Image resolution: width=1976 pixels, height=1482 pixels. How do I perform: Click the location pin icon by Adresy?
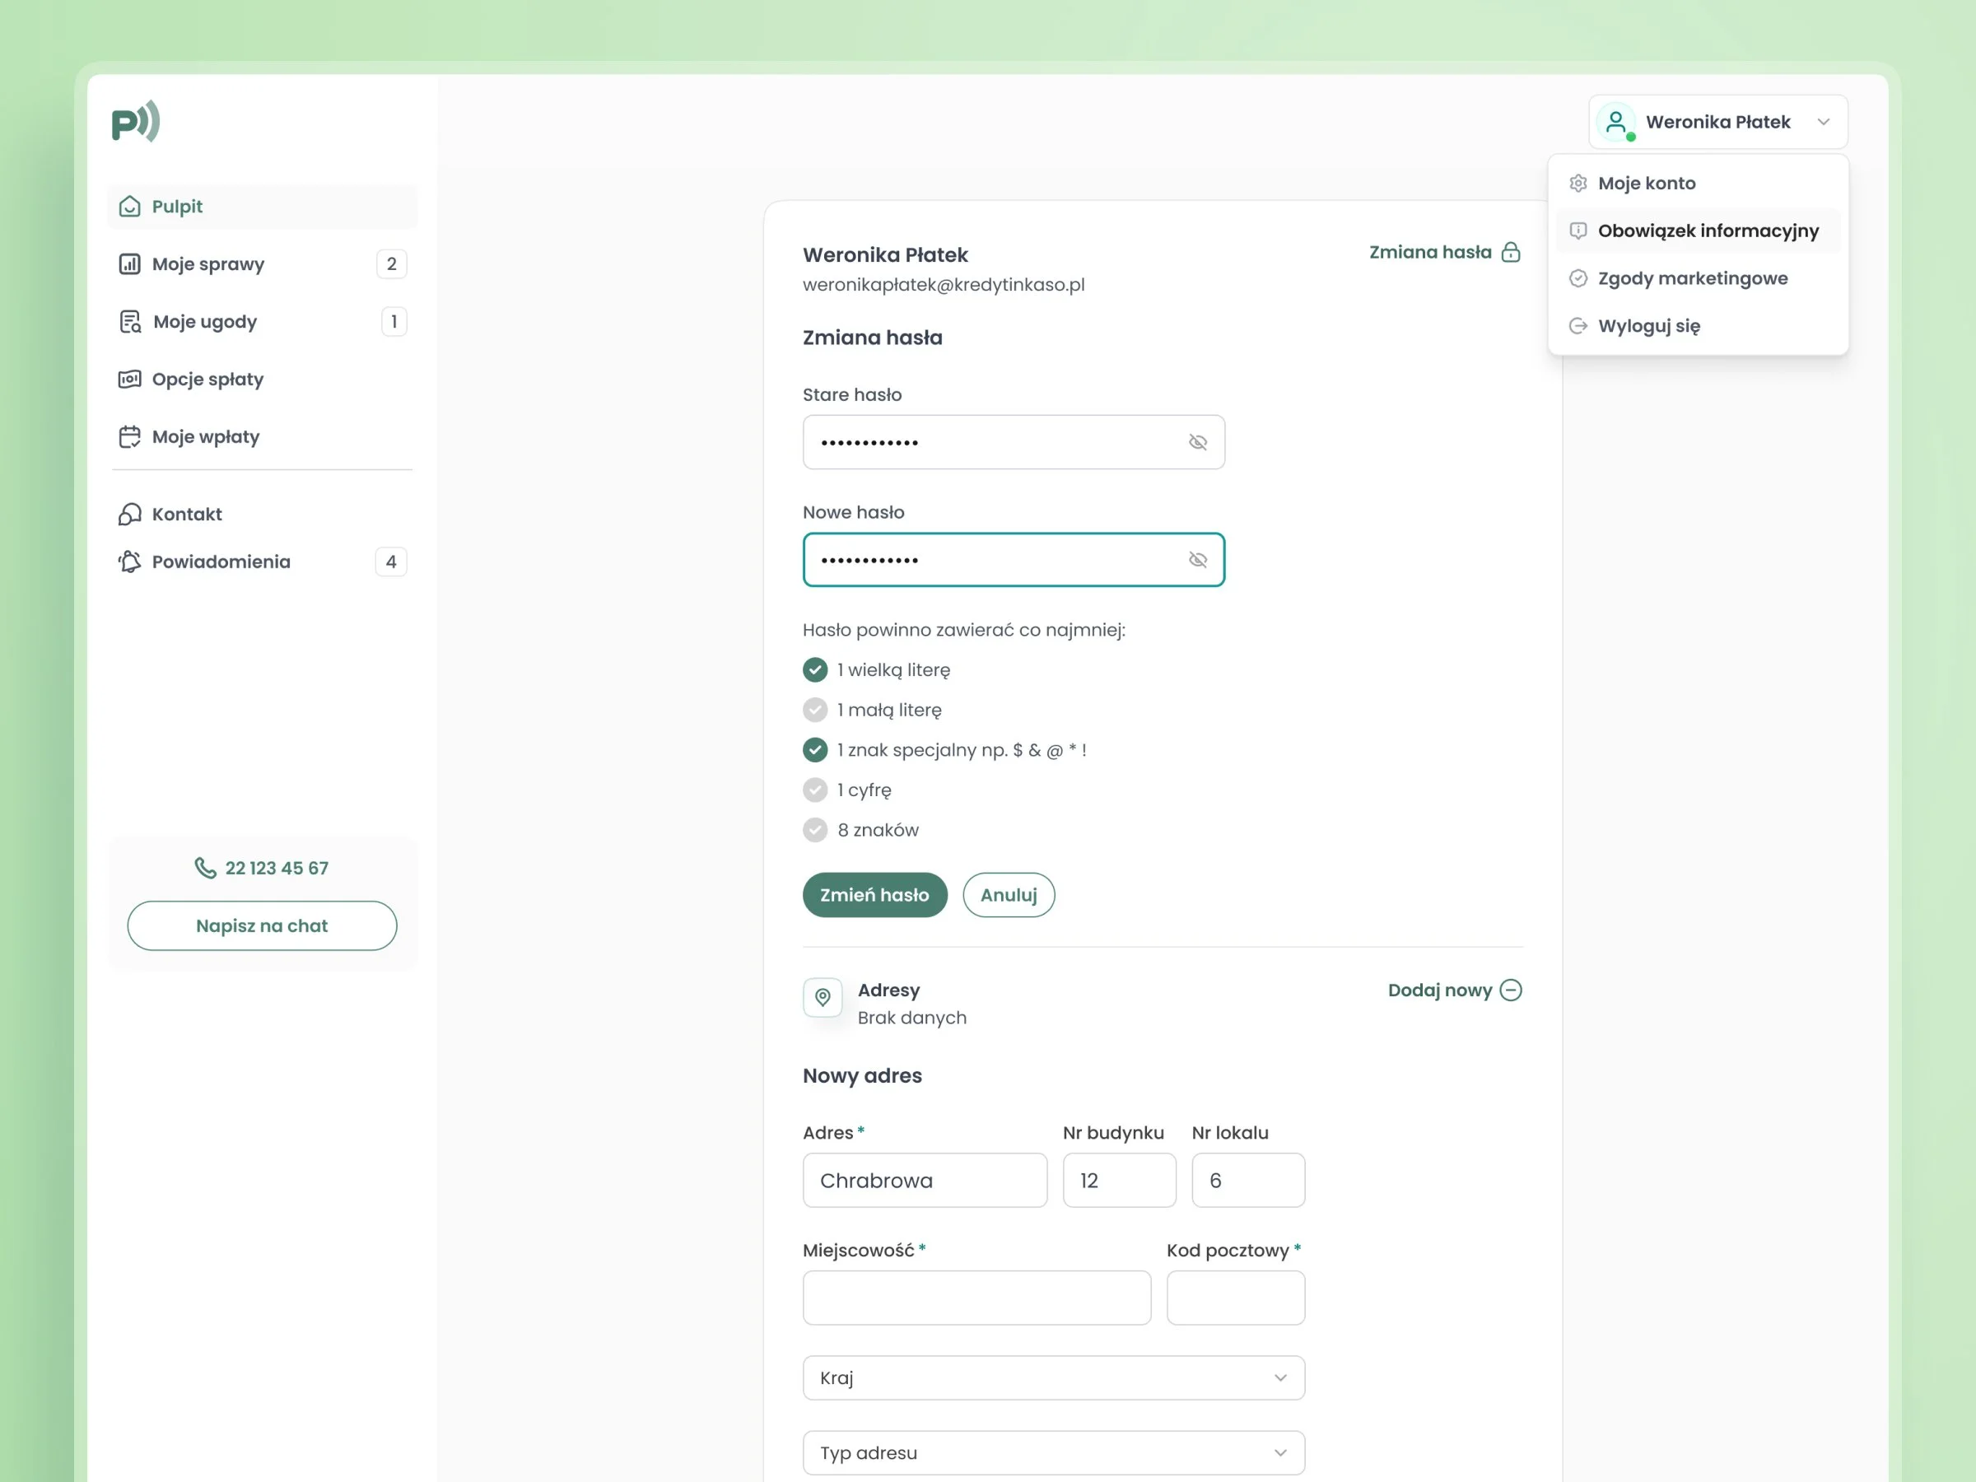823,997
